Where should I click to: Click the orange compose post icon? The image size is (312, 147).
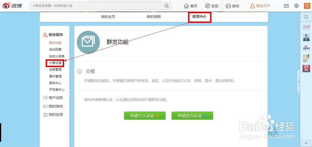coord(307,6)
